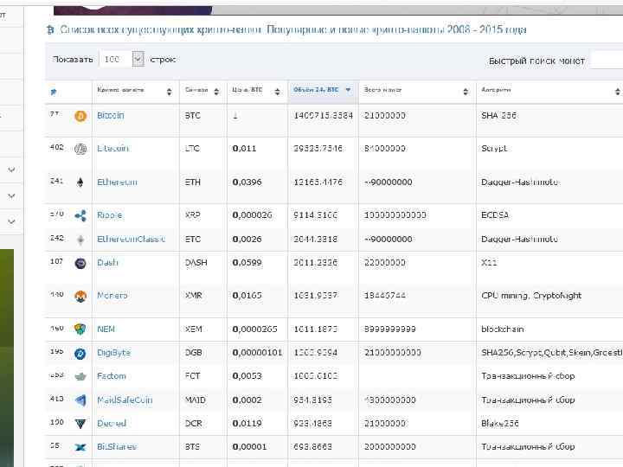Select the XRP symbol cell
Viewport: 623px width, 467px height.
point(193,215)
